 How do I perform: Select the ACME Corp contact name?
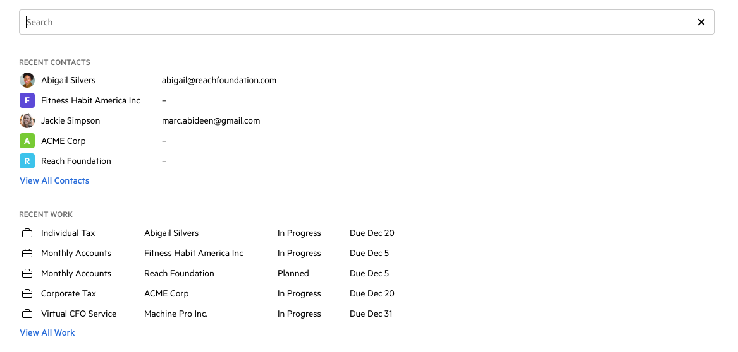point(63,141)
